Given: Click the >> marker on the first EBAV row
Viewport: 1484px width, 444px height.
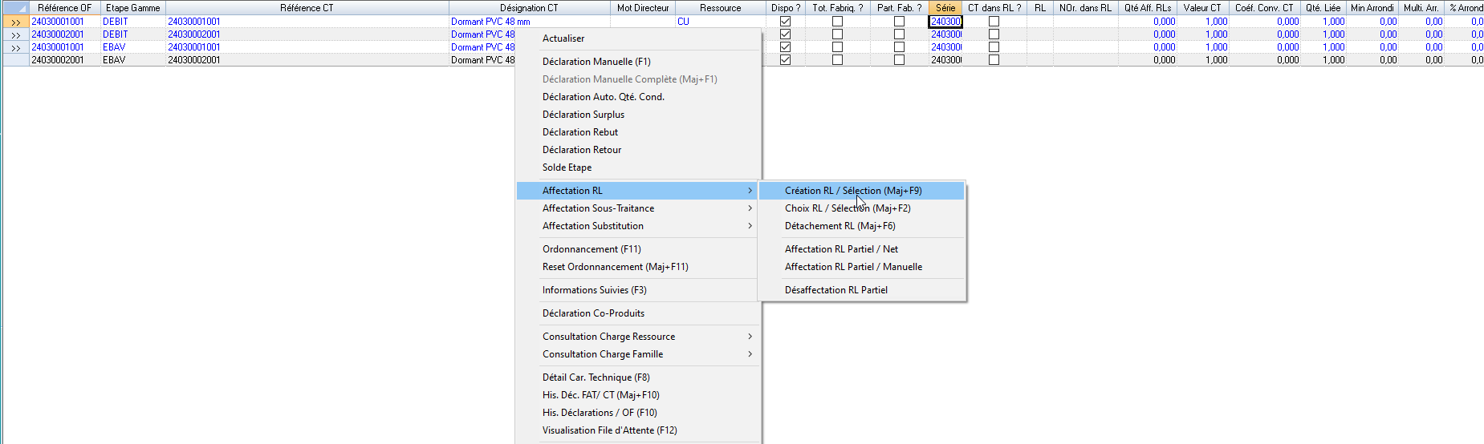Looking at the screenshot, I should point(15,47).
